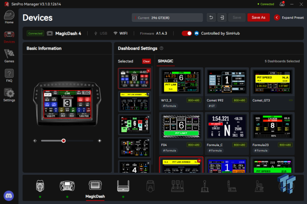Select the router hub device icon
Screen dimensions: 307x204
[x=123, y=186]
